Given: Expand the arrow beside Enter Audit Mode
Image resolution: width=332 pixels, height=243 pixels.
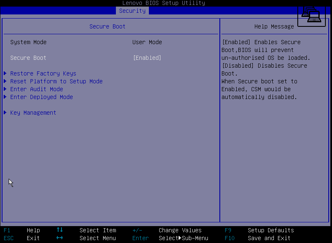Looking at the screenshot, I should click(5, 89).
